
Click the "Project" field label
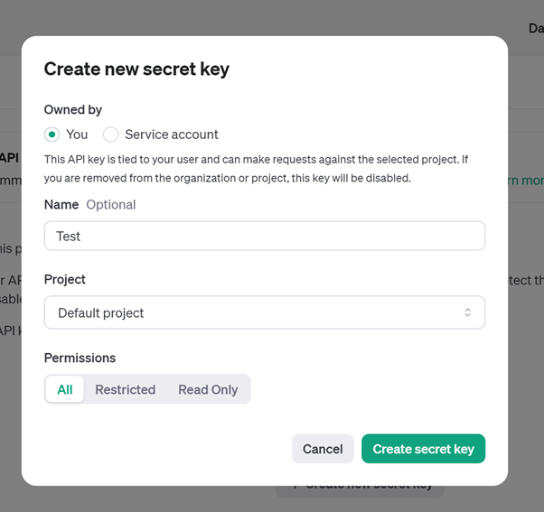point(65,280)
